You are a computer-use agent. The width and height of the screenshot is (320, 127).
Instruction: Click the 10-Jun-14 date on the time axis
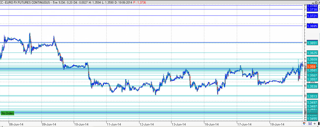coord(81,124)
